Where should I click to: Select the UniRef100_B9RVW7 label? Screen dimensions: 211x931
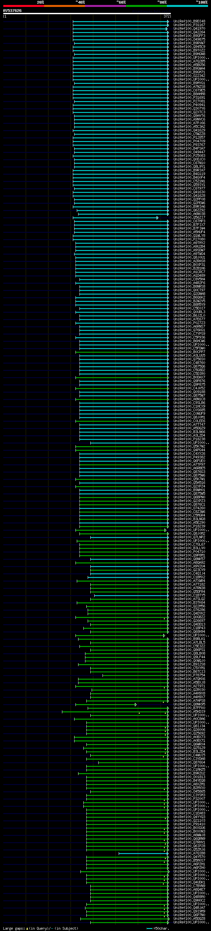(x=189, y=43)
